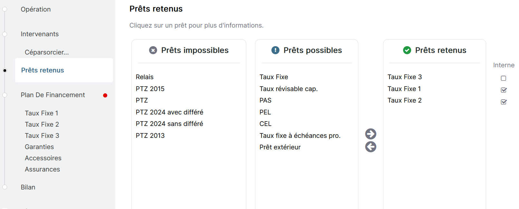The image size is (519, 209).
Task: Select Taux révisable cap. in possible loans
Action: [x=288, y=89]
